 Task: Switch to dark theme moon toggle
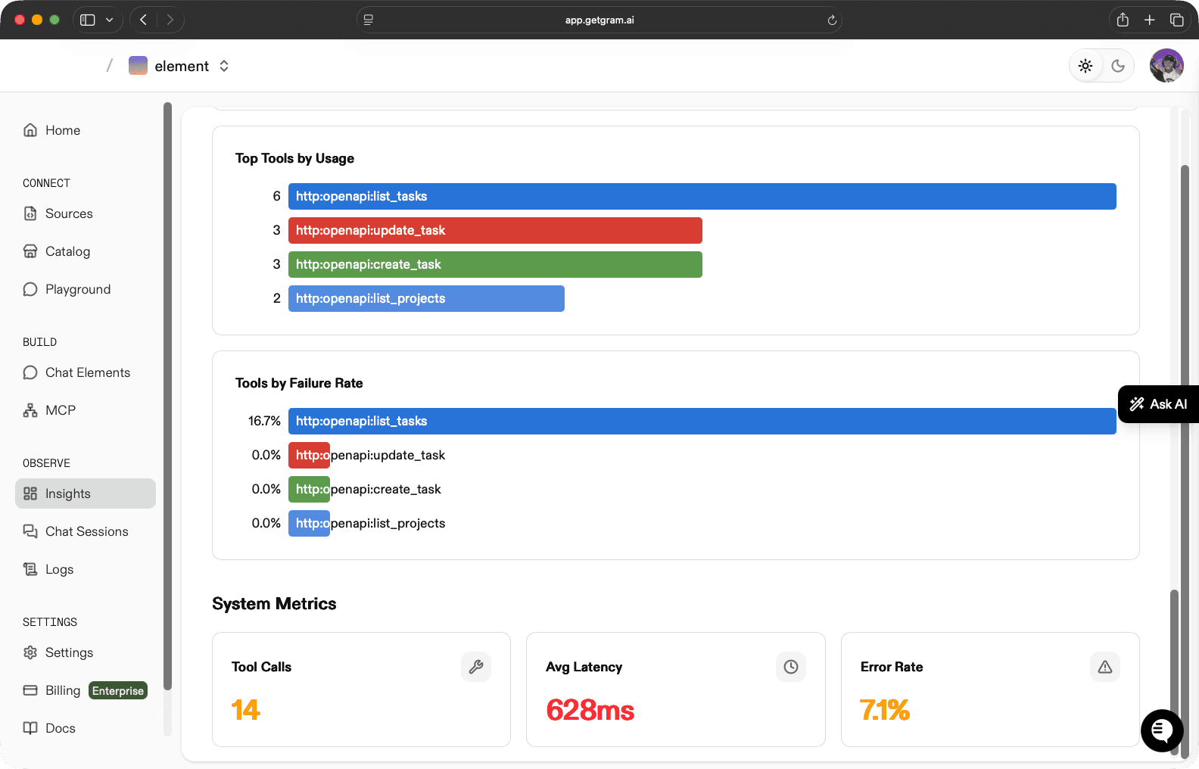click(1118, 66)
